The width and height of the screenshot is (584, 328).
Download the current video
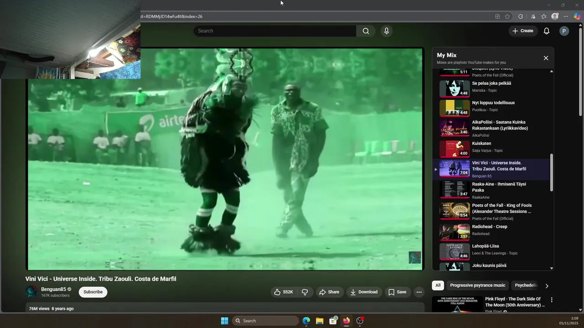click(364, 292)
